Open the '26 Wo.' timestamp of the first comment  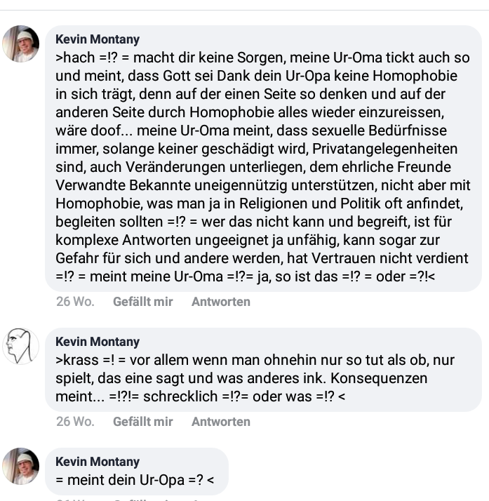(x=74, y=302)
